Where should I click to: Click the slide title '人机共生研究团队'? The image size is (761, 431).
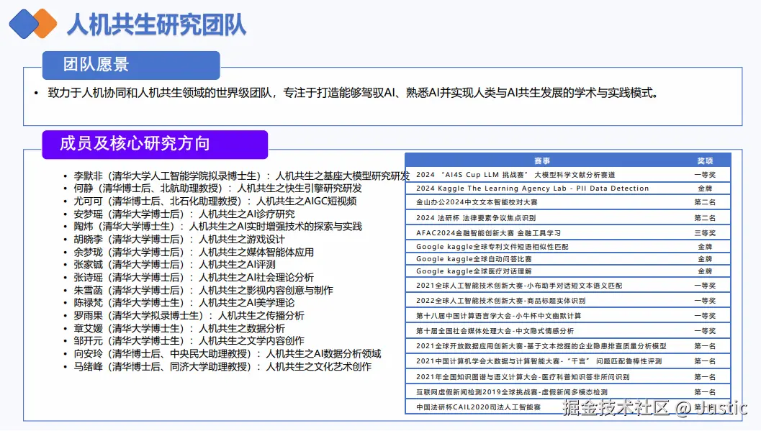[x=156, y=24]
